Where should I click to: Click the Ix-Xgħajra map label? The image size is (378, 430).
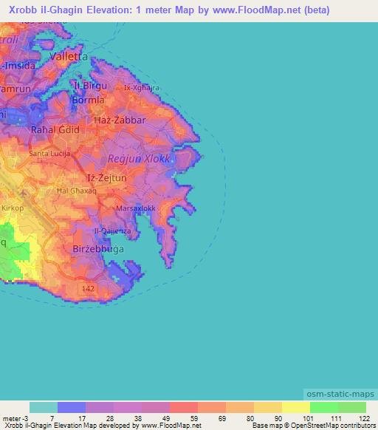click(x=142, y=88)
